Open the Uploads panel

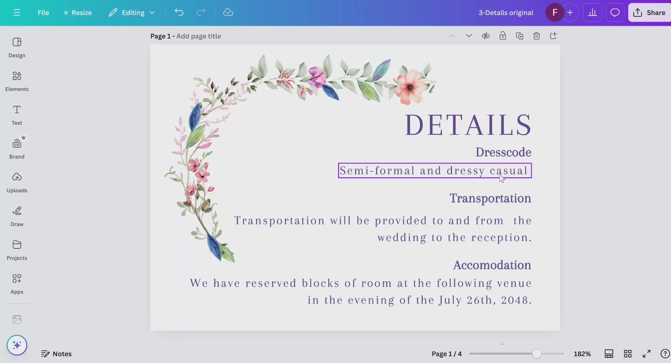coord(17,183)
